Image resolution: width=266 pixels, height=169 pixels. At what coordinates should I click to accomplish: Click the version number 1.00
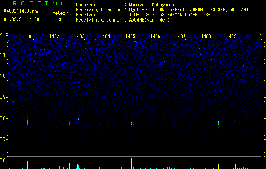(58, 4)
